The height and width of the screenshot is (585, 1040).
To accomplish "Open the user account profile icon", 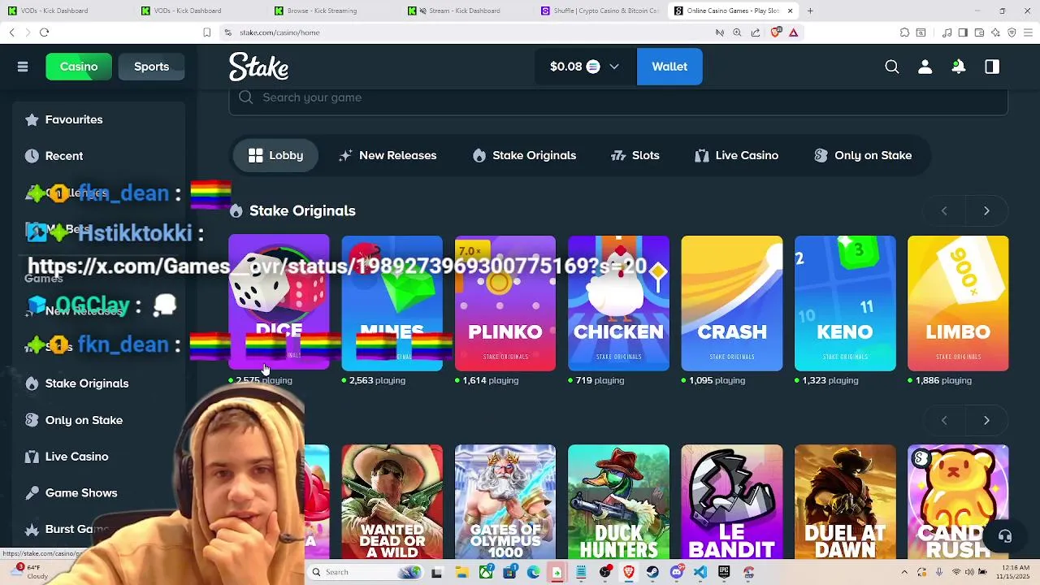I will (925, 67).
